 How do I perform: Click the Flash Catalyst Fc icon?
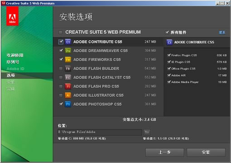pyautogui.click(x=68, y=77)
